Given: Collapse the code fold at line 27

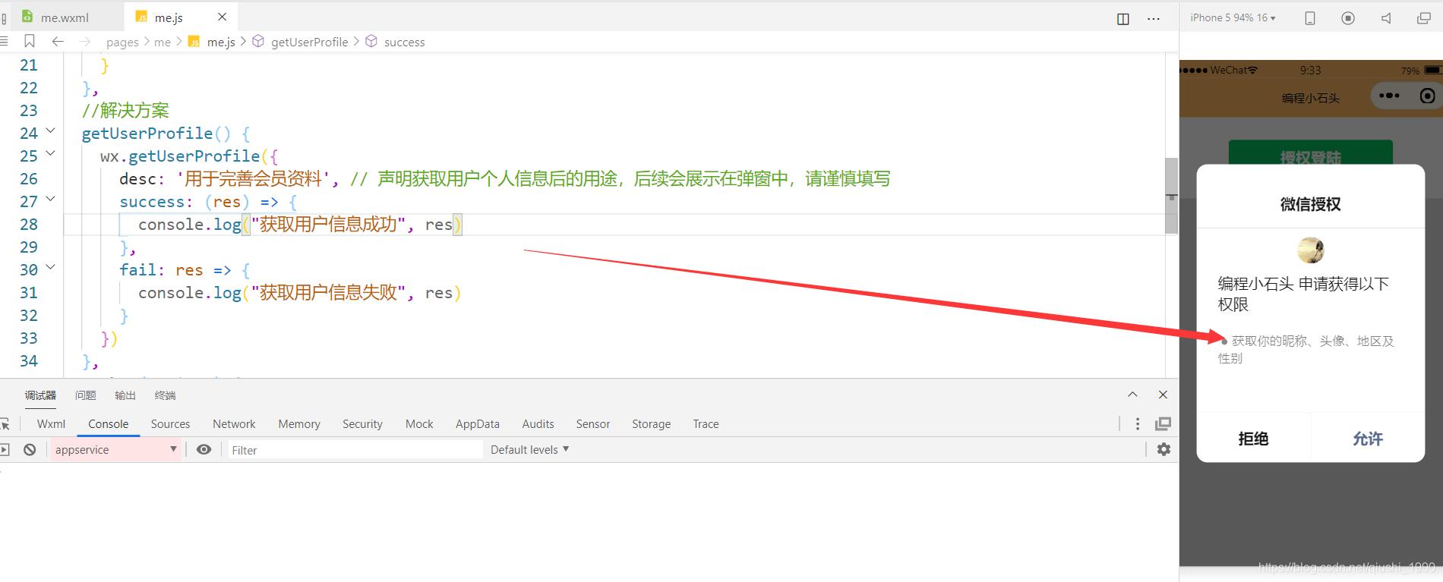Looking at the screenshot, I should click(x=51, y=199).
